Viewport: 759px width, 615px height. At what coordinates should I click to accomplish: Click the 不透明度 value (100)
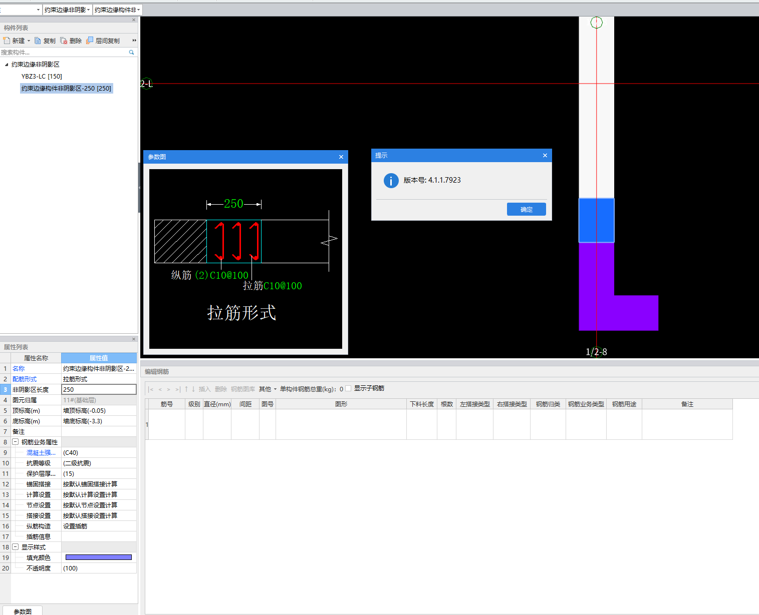coord(99,568)
